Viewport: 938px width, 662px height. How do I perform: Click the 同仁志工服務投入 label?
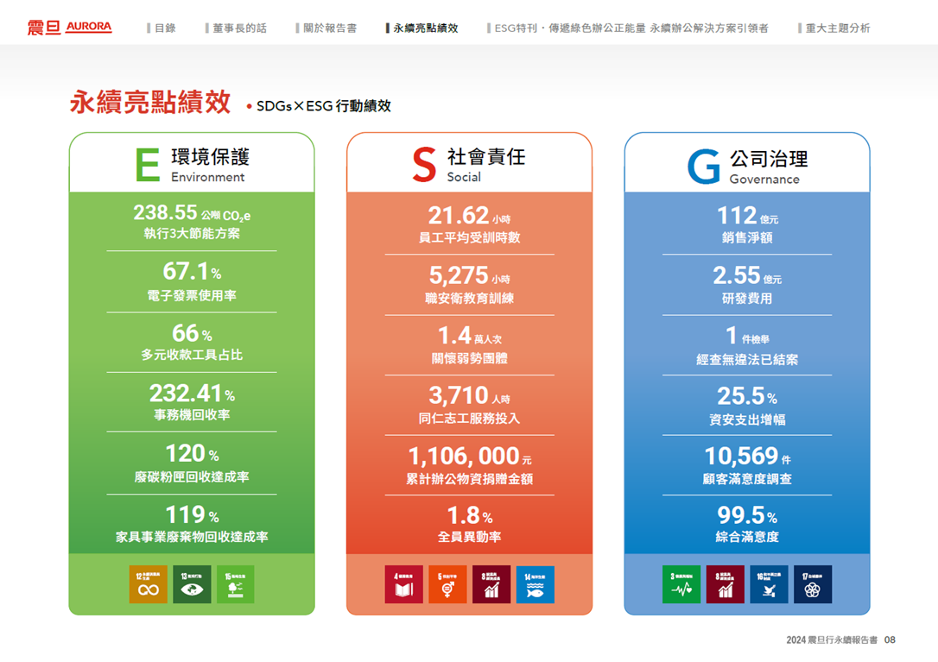(469, 418)
